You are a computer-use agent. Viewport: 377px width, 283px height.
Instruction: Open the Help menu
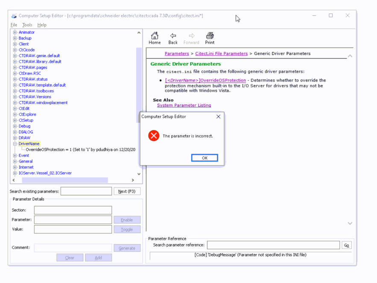point(42,25)
